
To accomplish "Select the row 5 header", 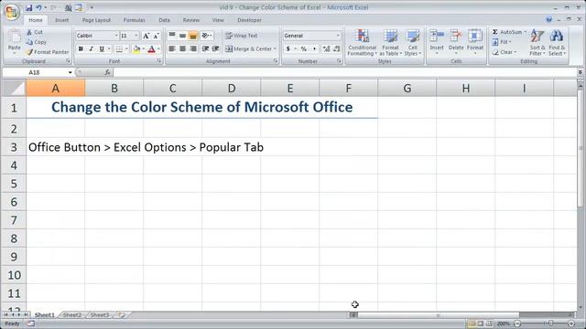I will click(x=14, y=184).
